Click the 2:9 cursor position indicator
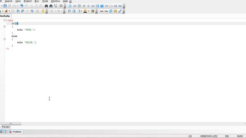 tap(190, 136)
